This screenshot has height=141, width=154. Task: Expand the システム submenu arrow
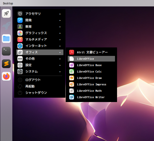tap(60, 72)
